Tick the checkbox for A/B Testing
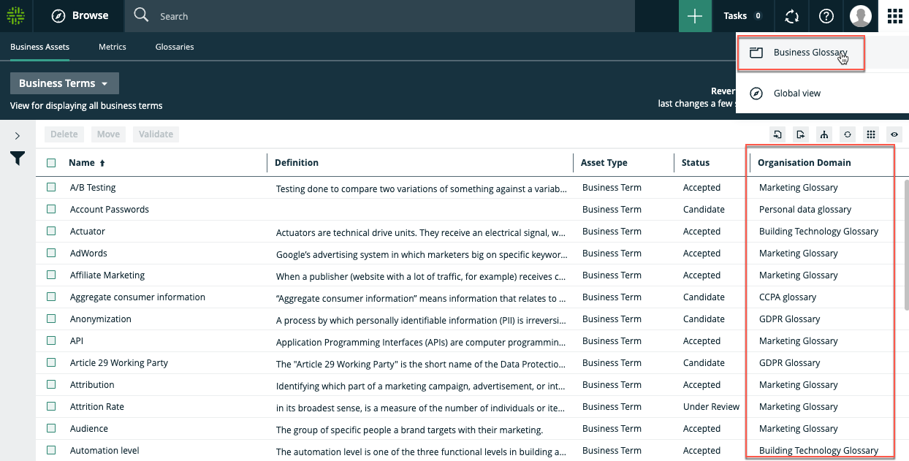The width and height of the screenshot is (909, 461). coord(51,187)
